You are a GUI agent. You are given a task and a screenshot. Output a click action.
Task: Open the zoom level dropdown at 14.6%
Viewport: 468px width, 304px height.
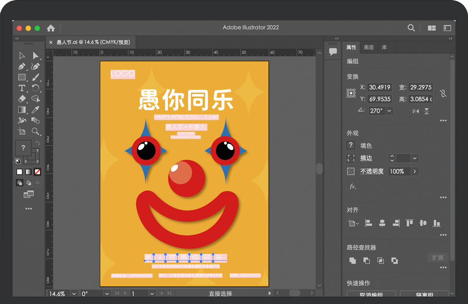point(74,293)
